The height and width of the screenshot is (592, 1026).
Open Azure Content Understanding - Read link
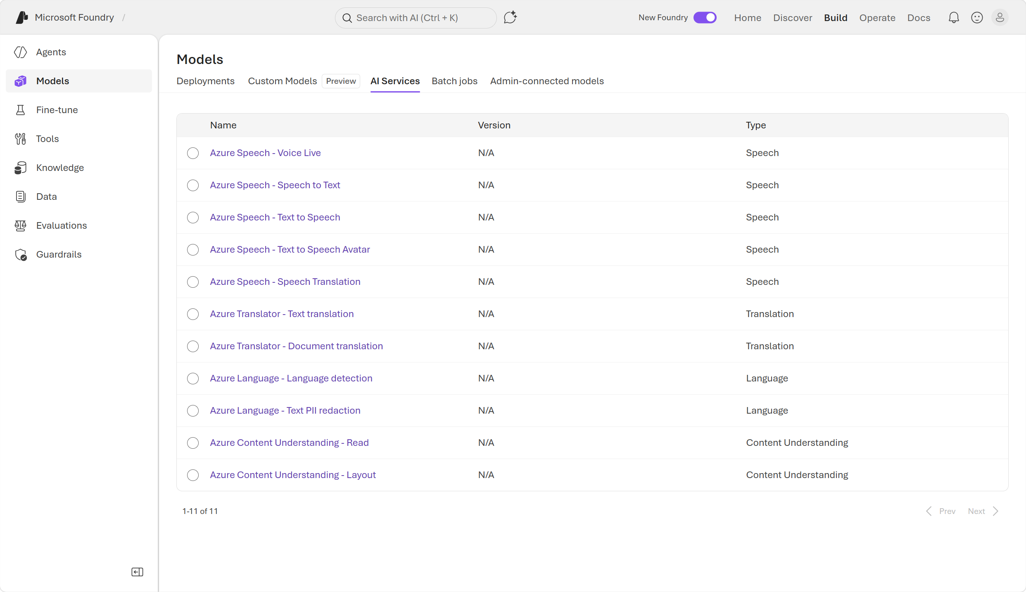289,443
